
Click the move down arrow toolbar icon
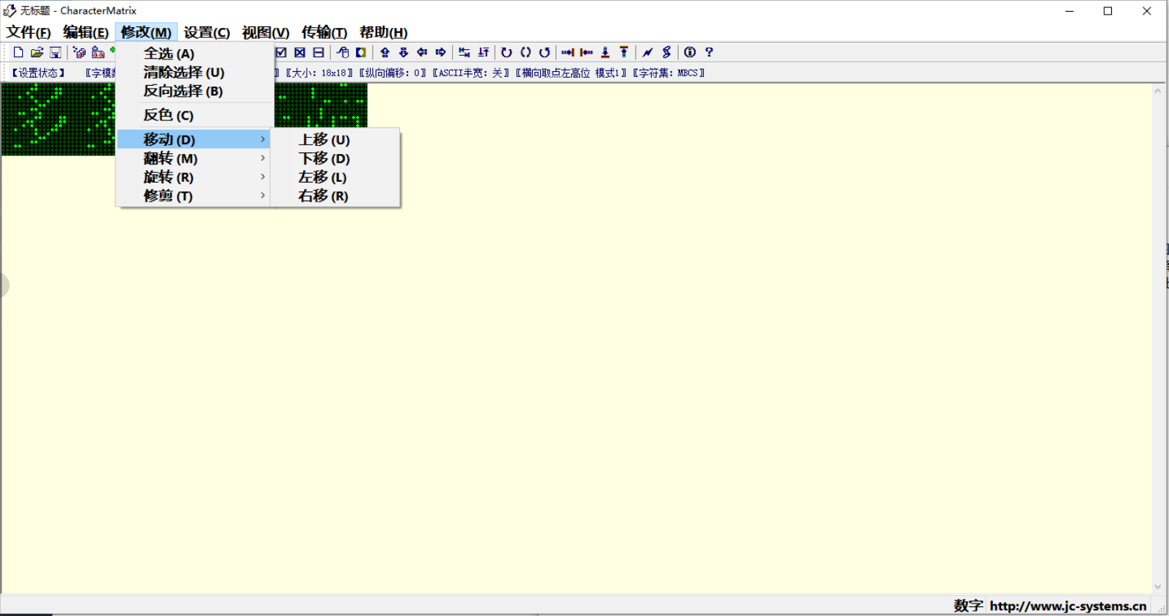coord(404,52)
